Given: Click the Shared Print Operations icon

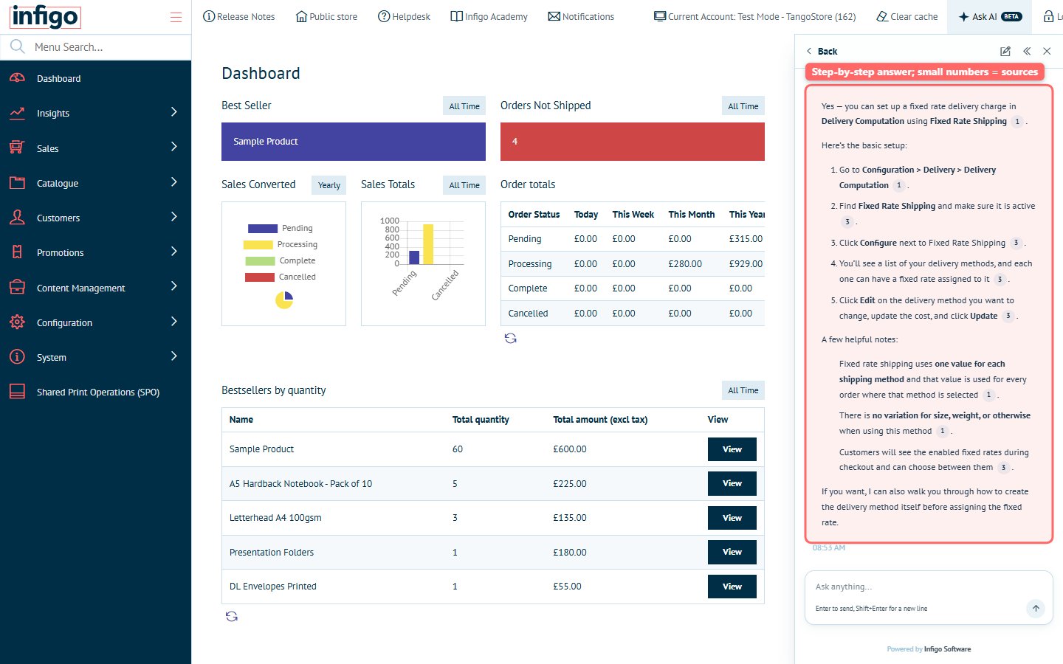Looking at the screenshot, I should coord(17,392).
